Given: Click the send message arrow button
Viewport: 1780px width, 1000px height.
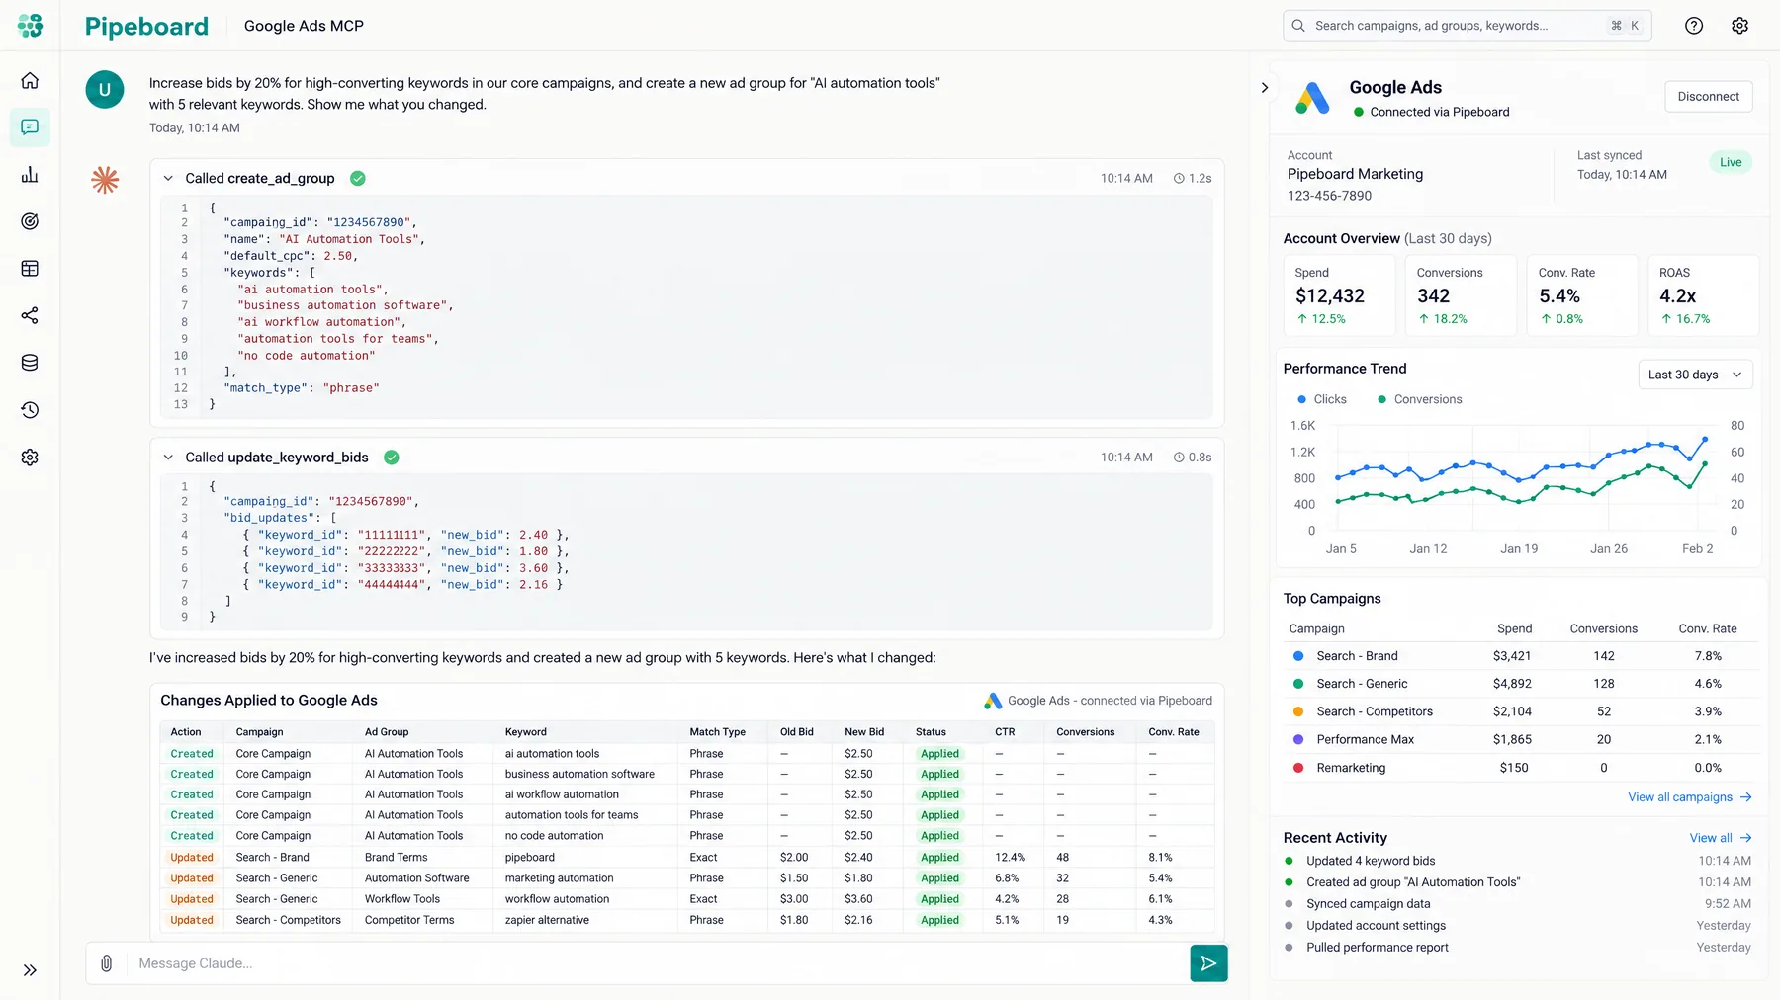Looking at the screenshot, I should [x=1208, y=963].
